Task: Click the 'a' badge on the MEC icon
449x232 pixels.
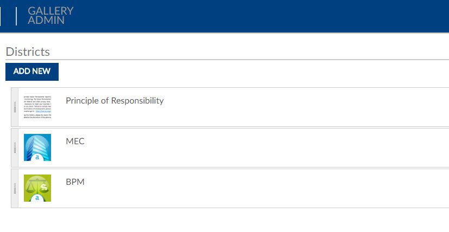Action: tap(37, 158)
